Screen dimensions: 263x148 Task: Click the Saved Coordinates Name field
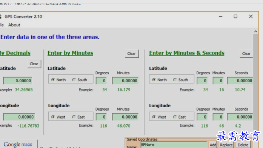[x=174, y=145]
